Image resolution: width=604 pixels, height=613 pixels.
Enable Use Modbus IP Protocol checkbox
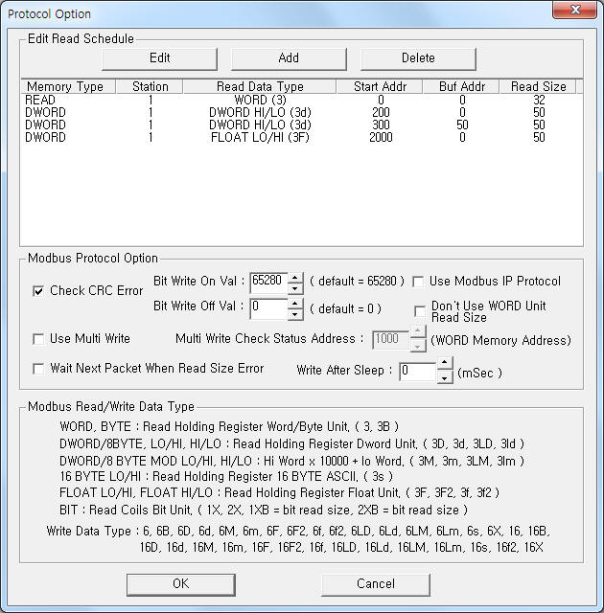tap(418, 282)
